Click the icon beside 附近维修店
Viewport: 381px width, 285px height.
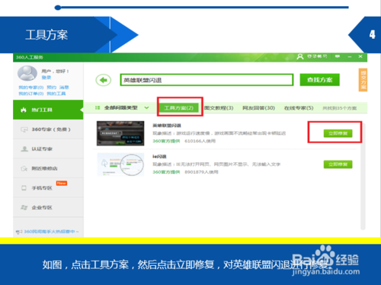point(24,168)
